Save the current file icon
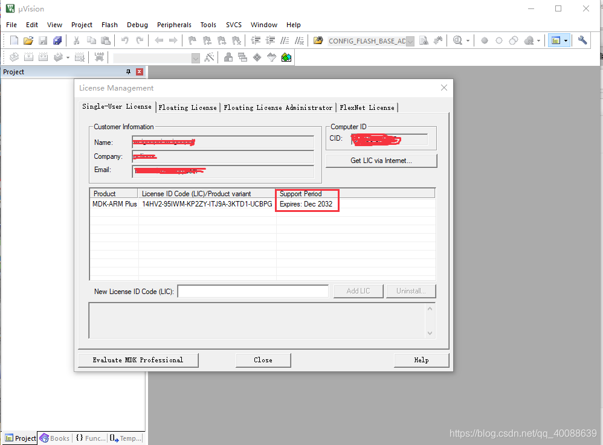Screen dimensions: 603x445 43,40
